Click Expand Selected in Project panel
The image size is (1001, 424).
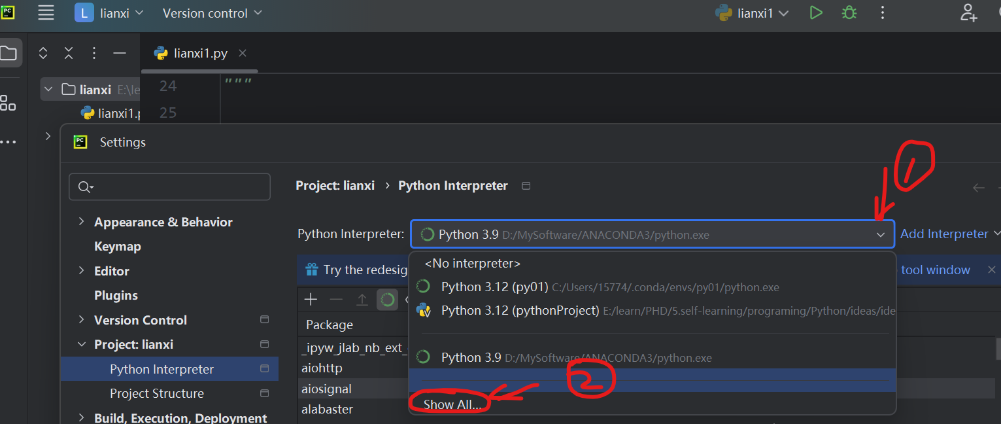(43, 54)
